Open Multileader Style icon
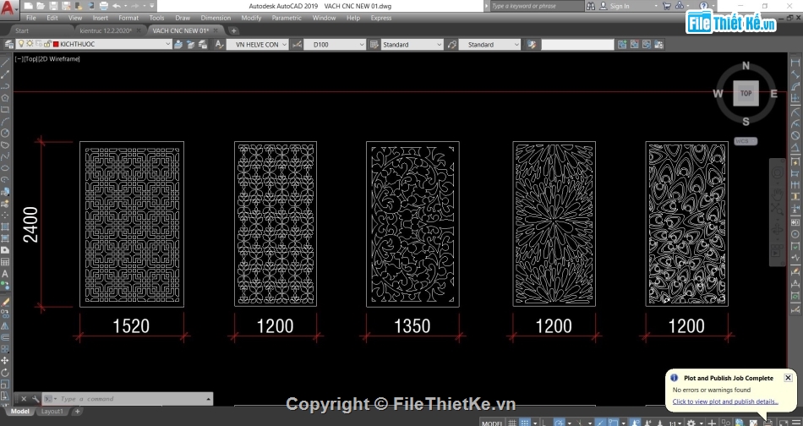This screenshot has width=803, height=426. 451,45
